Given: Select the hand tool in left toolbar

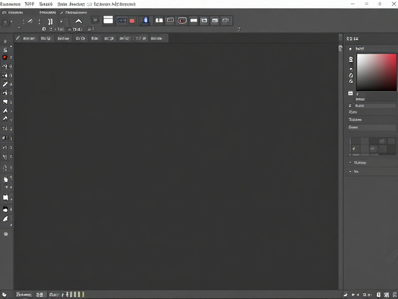Looking at the screenshot, I should [x=6, y=179].
